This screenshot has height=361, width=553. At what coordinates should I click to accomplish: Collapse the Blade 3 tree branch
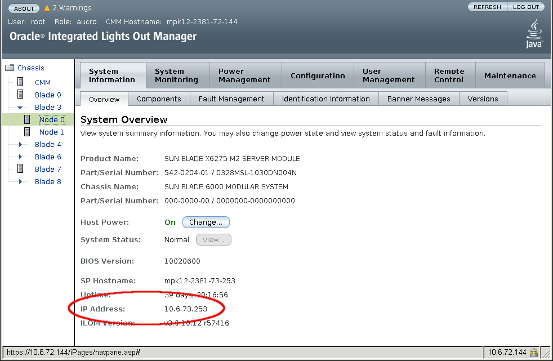[x=19, y=107]
